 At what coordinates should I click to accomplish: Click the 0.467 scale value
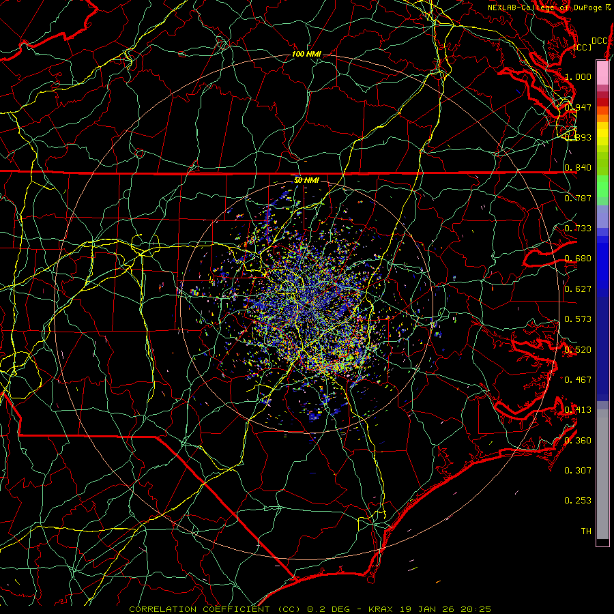click(578, 380)
